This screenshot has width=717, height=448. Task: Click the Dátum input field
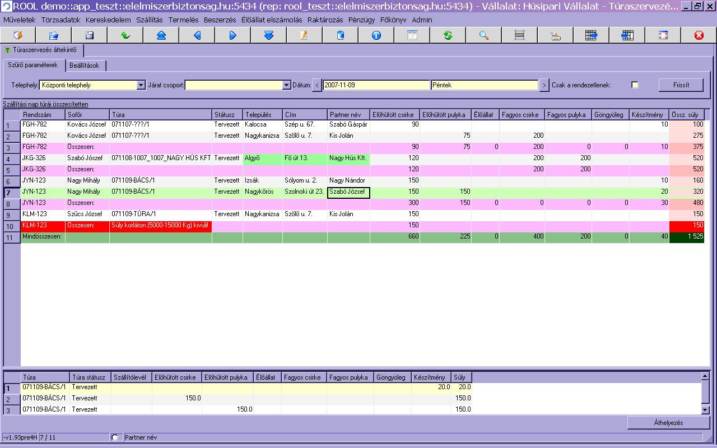tap(376, 85)
